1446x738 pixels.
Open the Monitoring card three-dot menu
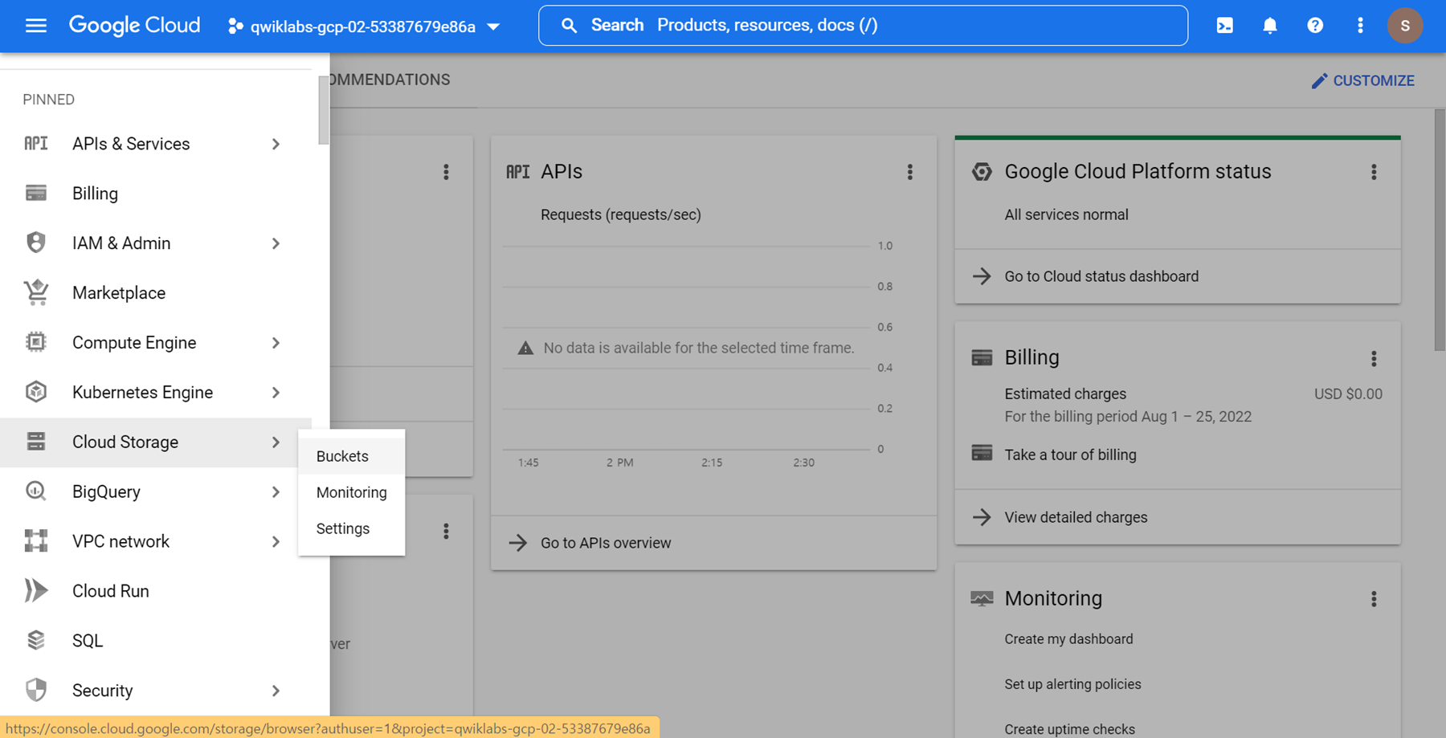coord(1374,599)
